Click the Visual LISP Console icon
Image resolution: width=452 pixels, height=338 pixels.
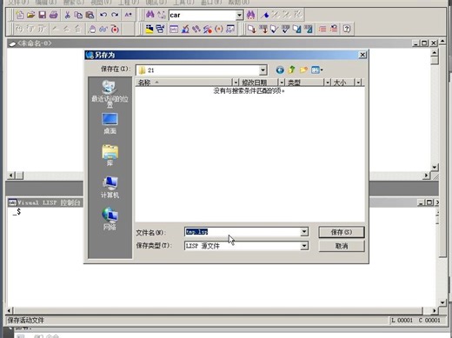click(x=174, y=29)
